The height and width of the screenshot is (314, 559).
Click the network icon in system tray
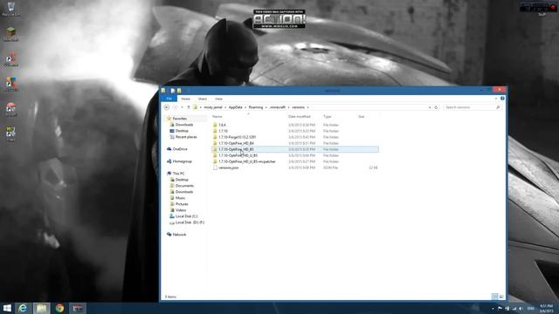tap(514, 308)
